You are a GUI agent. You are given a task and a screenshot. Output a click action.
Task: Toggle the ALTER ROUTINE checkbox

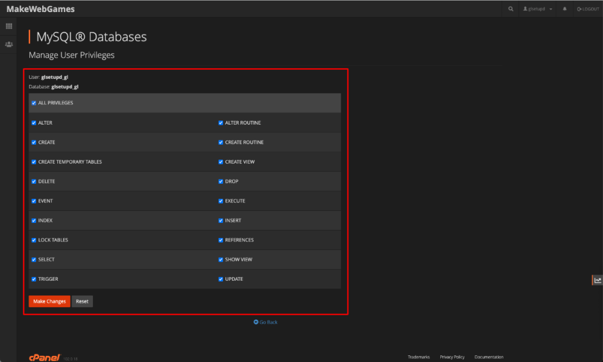click(221, 123)
